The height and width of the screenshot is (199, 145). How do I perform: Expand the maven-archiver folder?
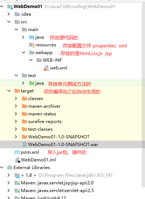click(16, 106)
